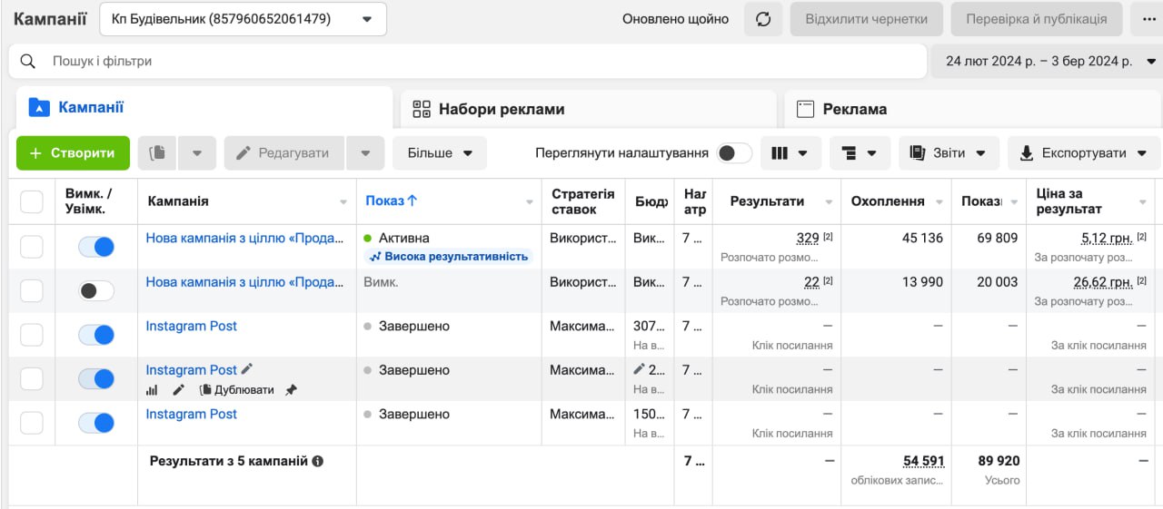Open the columns layout icon menu
The image size is (1163, 509).
(790, 153)
